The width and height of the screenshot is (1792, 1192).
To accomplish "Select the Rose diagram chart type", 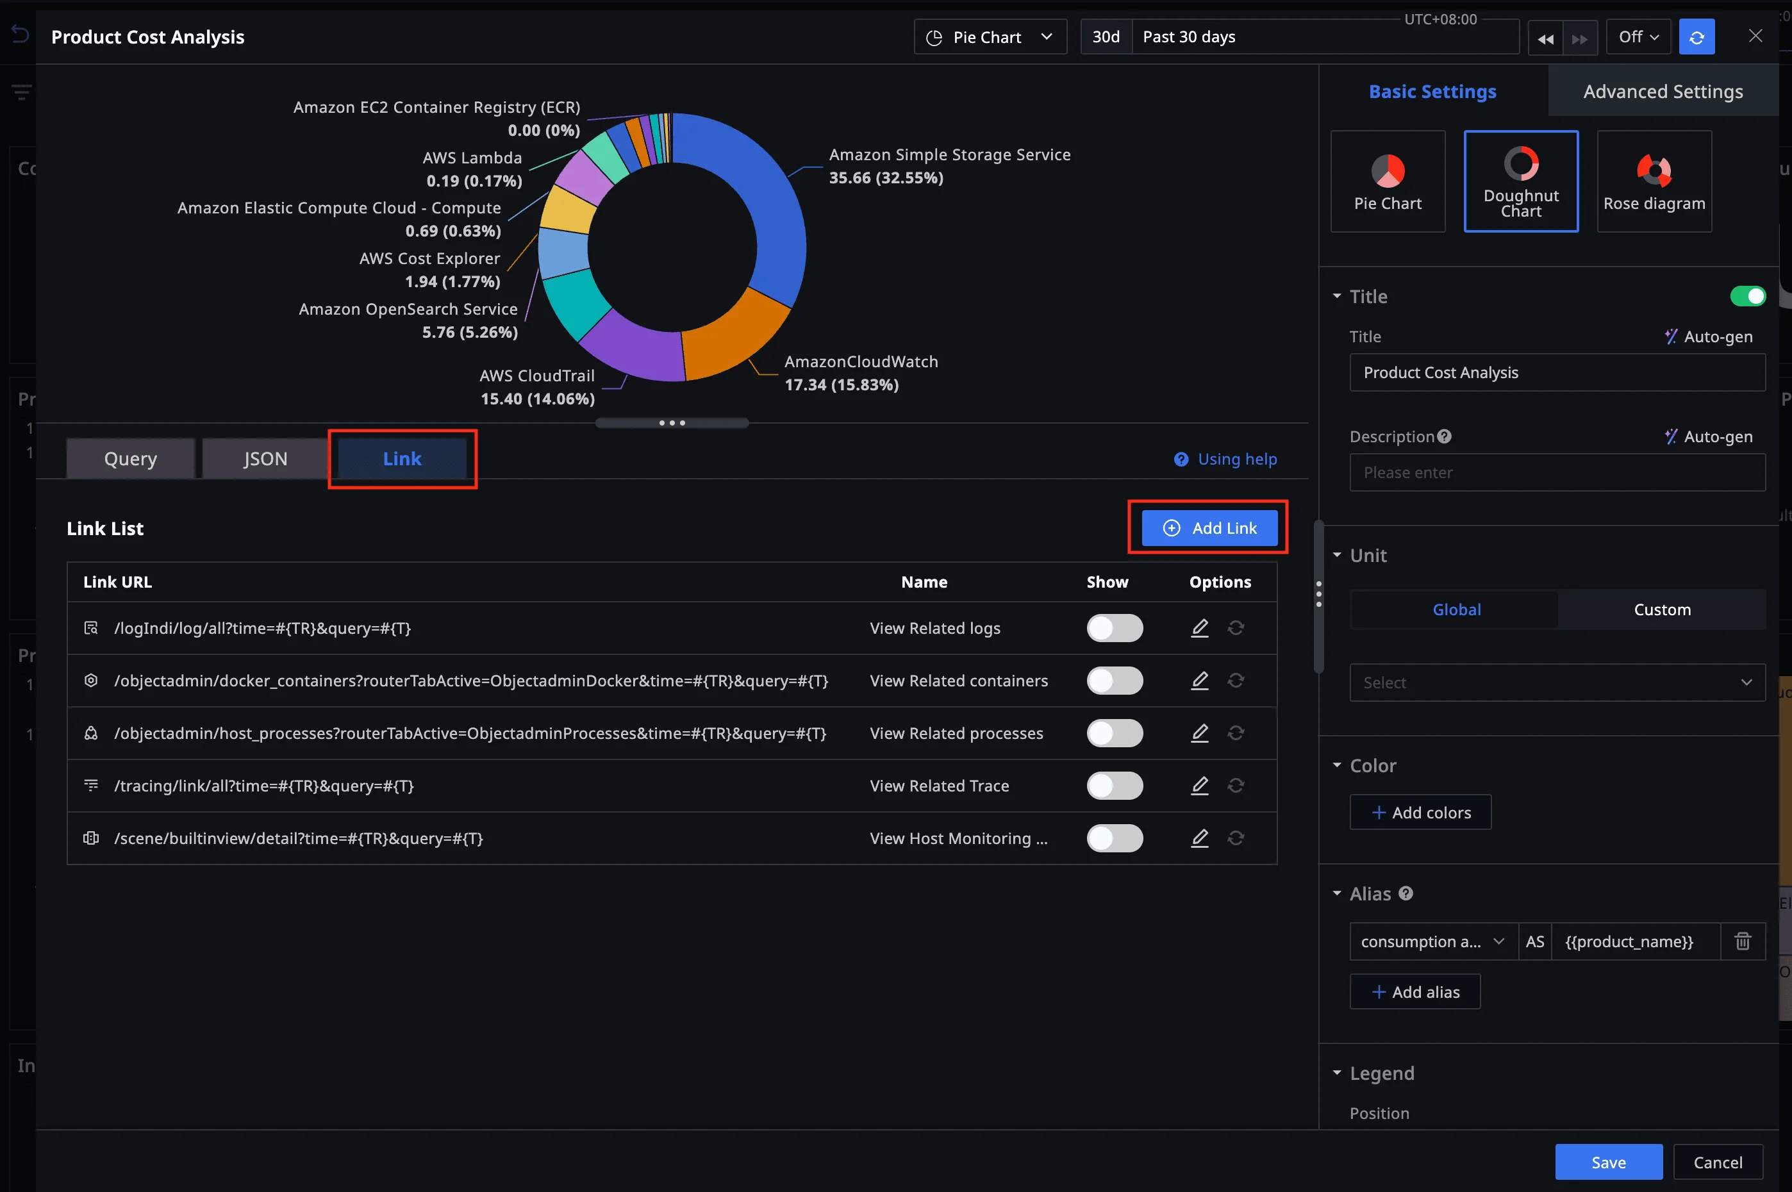I will pos(1654,181).
